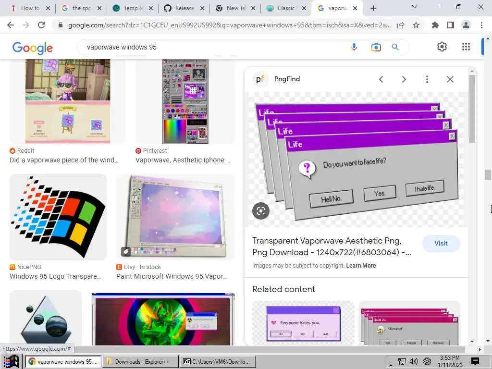Search inside image with Lens icon
Image resolution: width=492 pixels, height=369 pixels.
[x=261, y=211]
